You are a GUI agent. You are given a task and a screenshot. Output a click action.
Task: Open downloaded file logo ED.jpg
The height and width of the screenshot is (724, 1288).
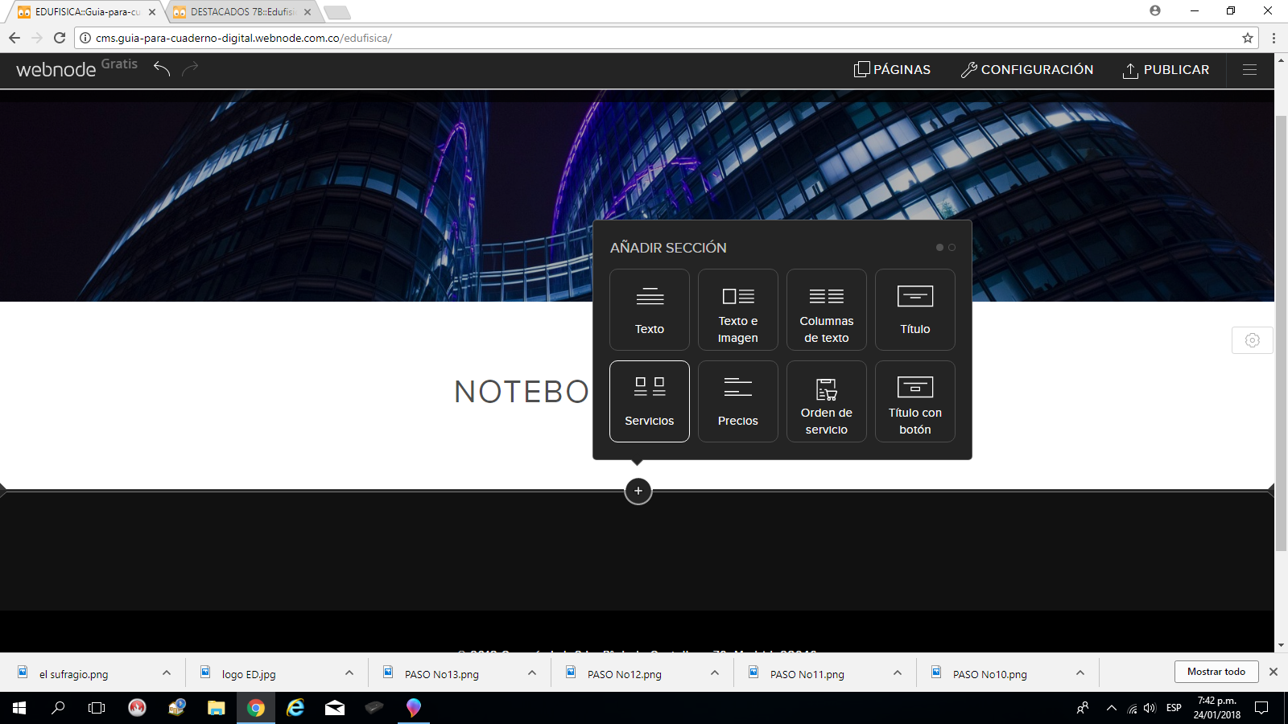(249, 674)
